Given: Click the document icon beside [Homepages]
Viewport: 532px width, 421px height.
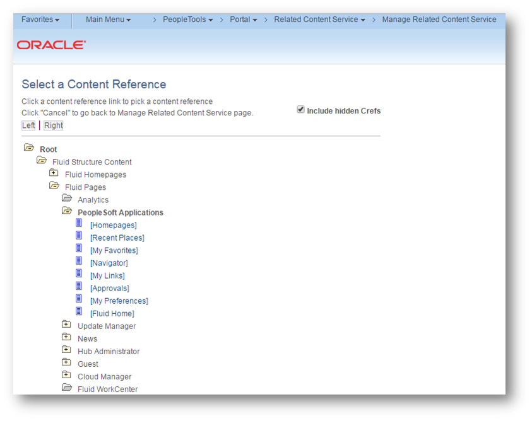Looking at the screenshot, I should 79,223.
